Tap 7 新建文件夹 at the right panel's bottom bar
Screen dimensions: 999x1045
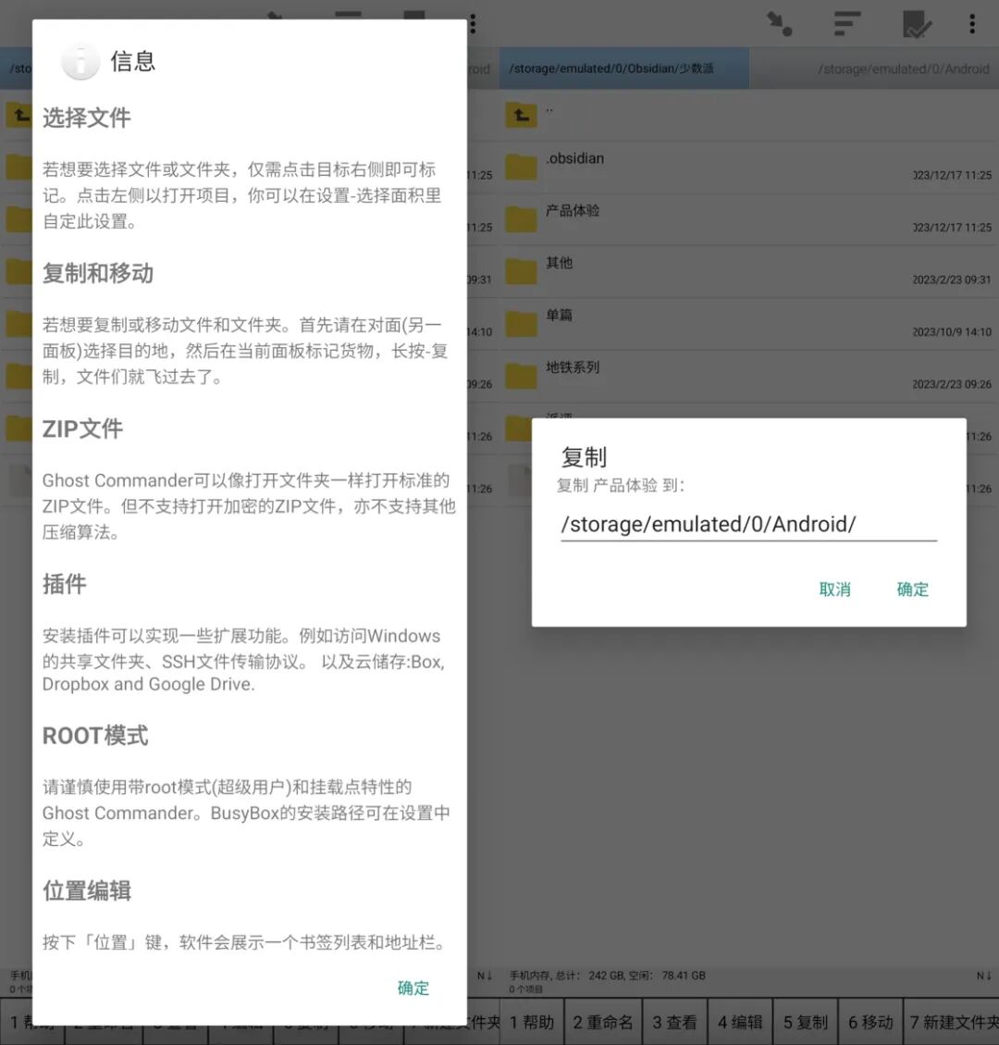[952, 1022]
